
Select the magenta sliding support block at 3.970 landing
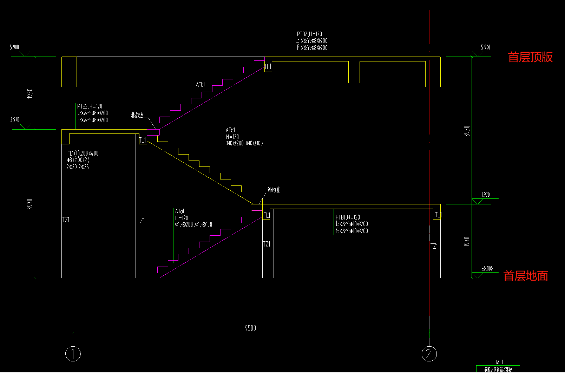pyautogui.click(x=153, y=132)
